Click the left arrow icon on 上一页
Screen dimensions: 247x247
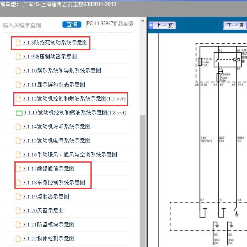click(151, 25)
